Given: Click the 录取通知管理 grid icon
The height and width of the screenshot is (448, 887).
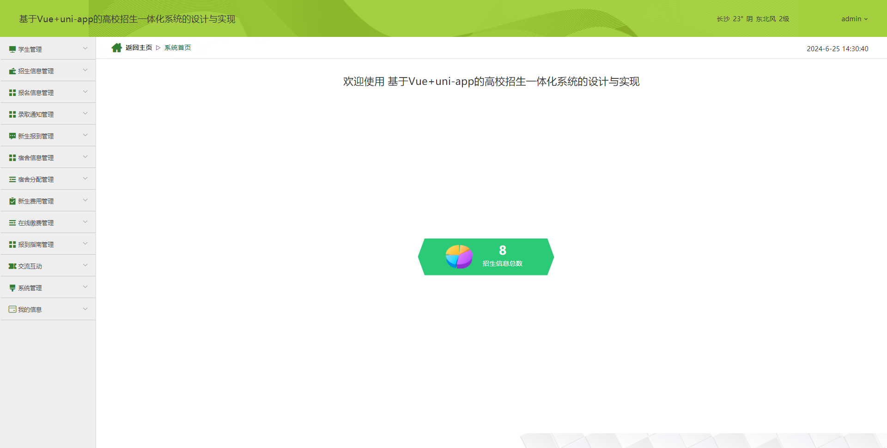Looking at the screenshot, I should (12, 114).
